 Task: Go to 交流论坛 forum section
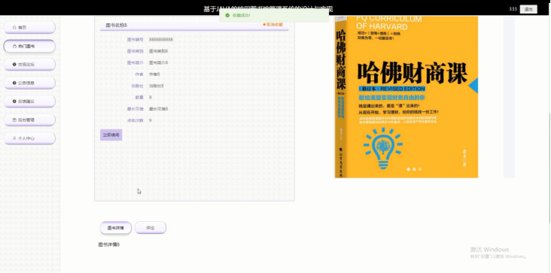click(29, 65)
